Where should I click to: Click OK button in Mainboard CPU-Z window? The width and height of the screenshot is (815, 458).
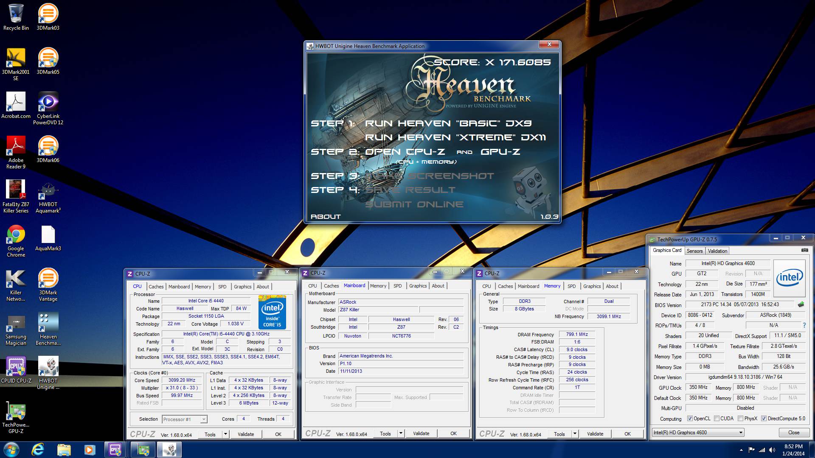453,433
